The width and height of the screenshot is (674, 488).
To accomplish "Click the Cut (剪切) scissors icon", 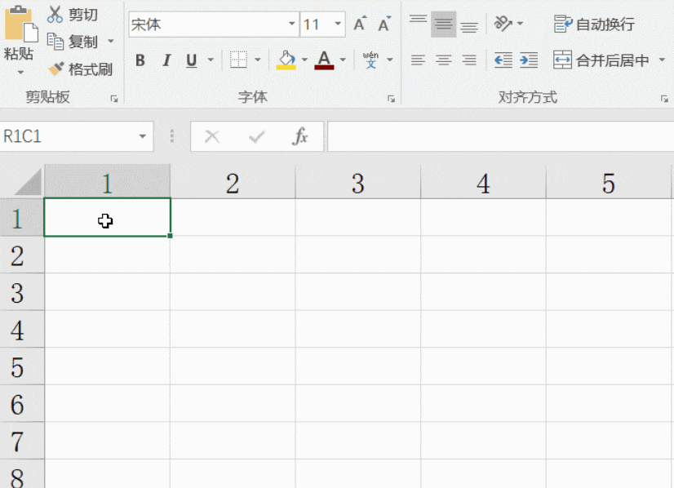I will tap(55, 14).
